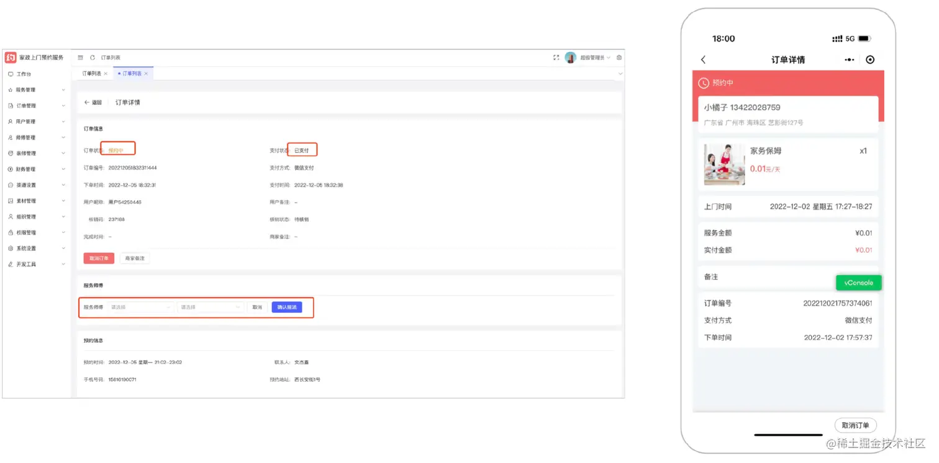Open the 装修管理 menu item
This screenshot has height=463, width=939.
[x=37, y=154]
